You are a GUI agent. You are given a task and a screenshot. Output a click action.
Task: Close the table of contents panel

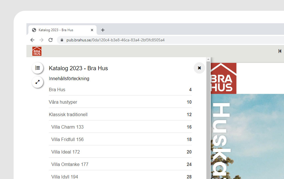[199, 68]
